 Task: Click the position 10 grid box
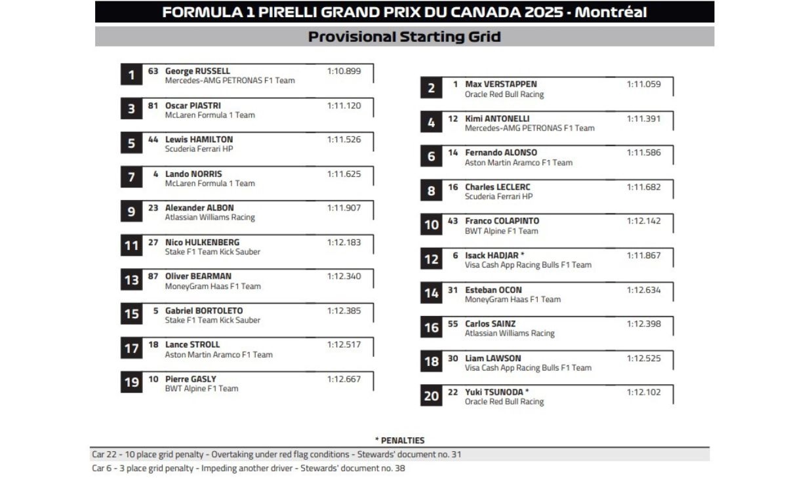[431, 225]
